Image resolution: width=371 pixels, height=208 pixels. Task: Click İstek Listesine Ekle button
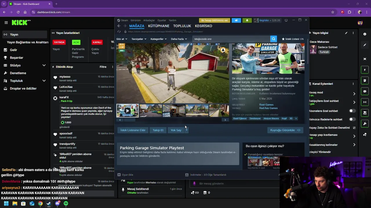[133, 130]
